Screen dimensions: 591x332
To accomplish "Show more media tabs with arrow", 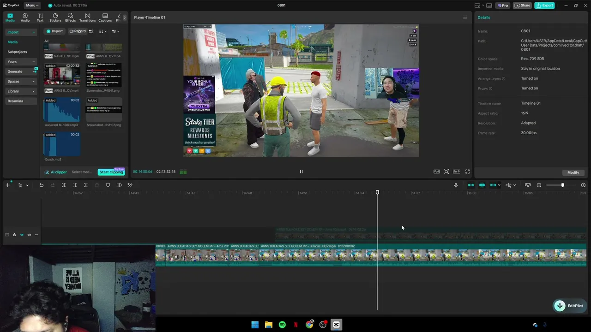I will pyautogui.click(x=124, y=18).
